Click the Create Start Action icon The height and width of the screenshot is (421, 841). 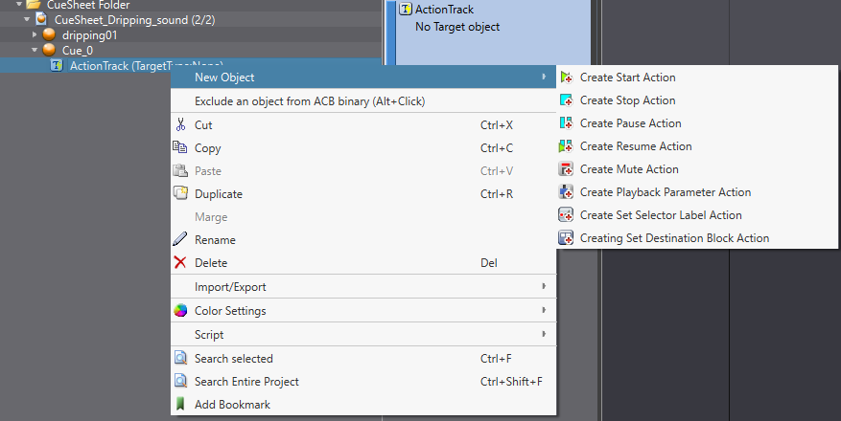click(566, 78)
